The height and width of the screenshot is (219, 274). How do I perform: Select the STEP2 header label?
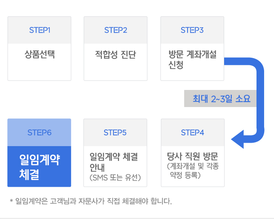[x=115, y=30]
